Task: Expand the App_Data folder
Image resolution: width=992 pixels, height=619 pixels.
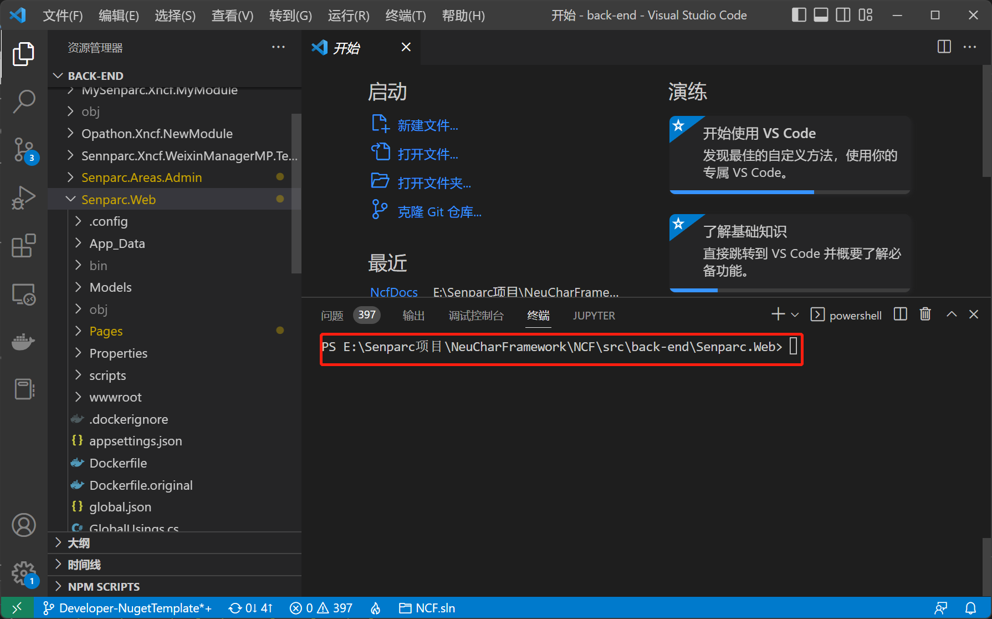Action: [x=175, y=243]
